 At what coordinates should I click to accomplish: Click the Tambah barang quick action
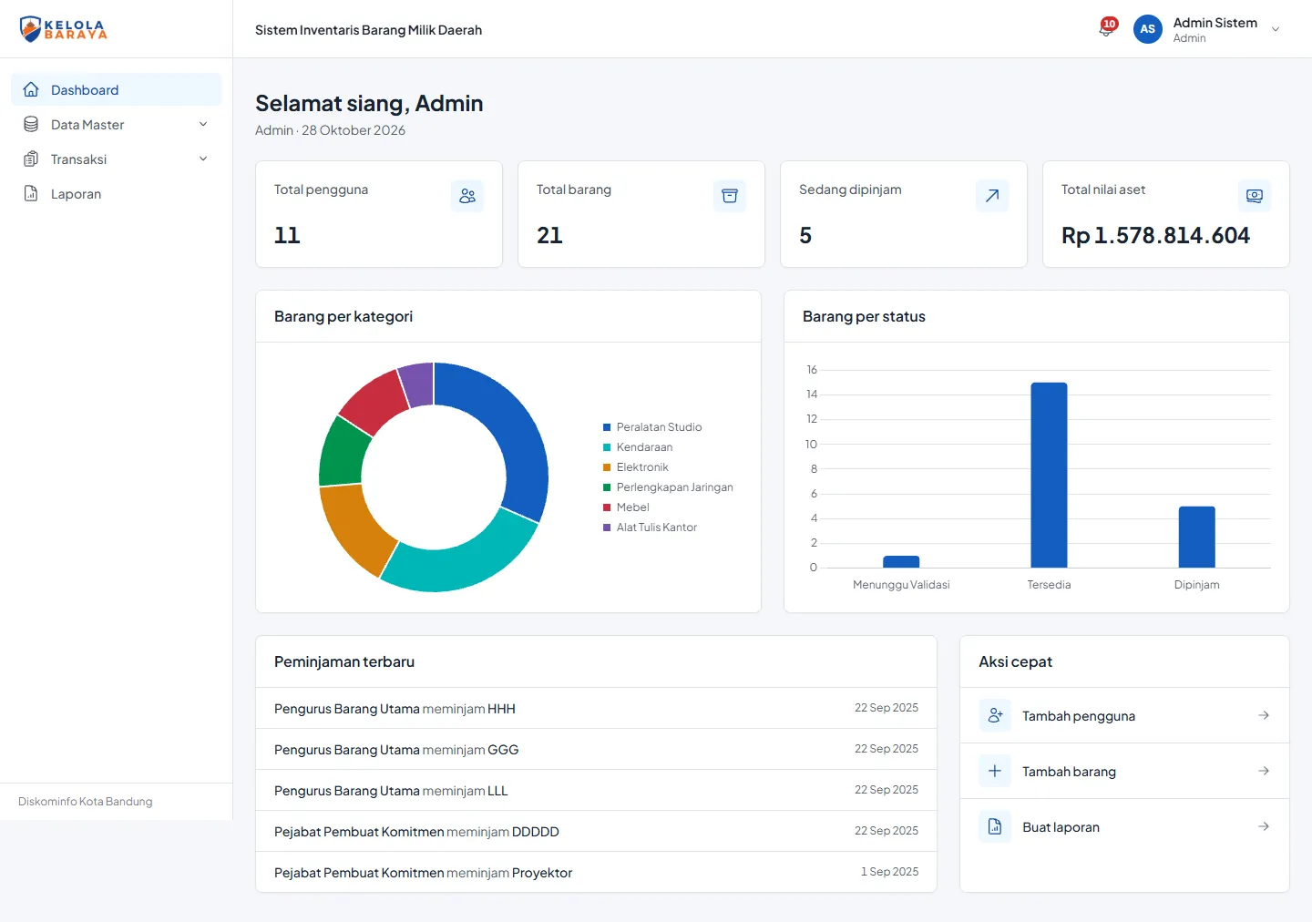[1124, 771]
